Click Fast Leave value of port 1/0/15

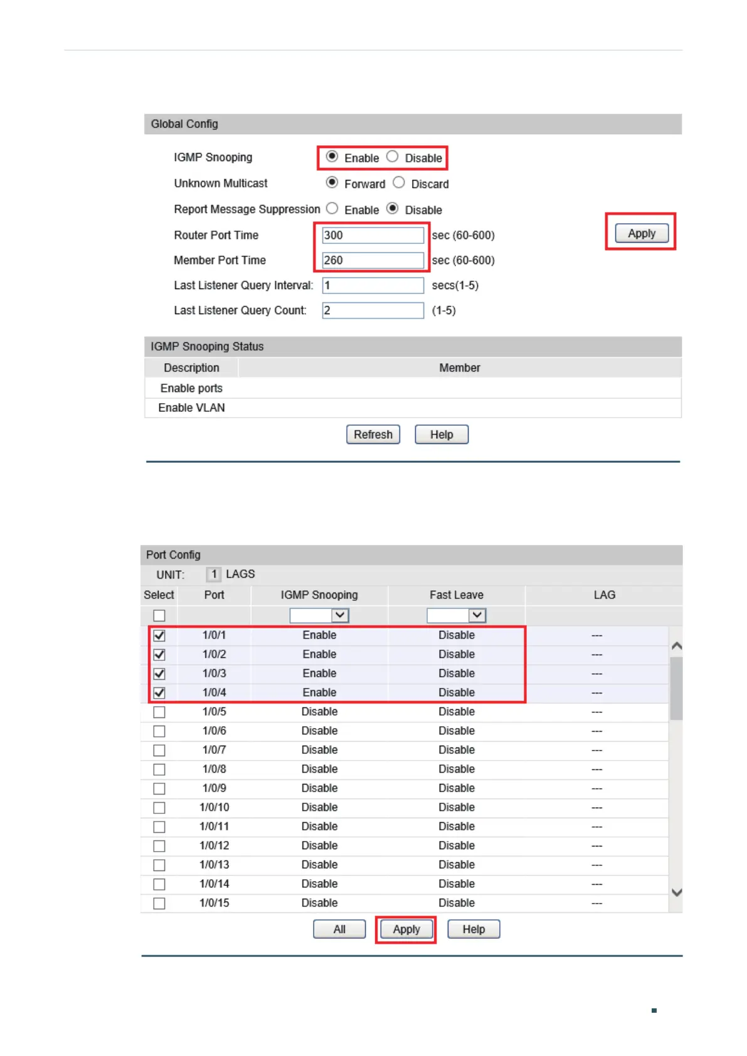click(x=457, y=903)
